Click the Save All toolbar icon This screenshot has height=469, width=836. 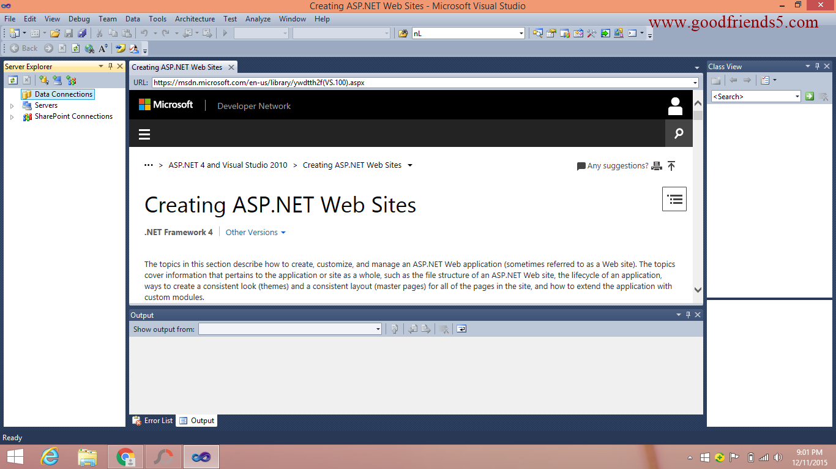[x=81, y=32]
